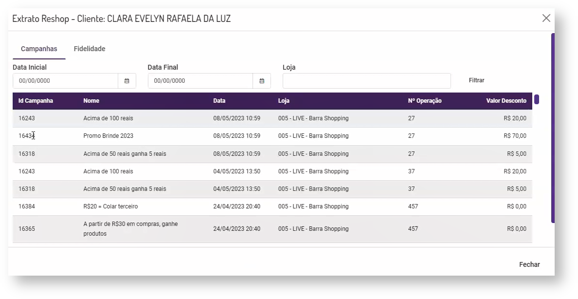Switch to the Fidelidade tab

click(90, 49)
